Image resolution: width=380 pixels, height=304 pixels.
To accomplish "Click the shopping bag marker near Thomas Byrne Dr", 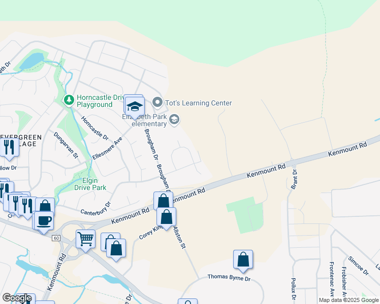I will (x=243, y=259).
